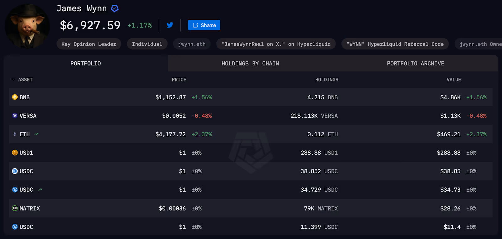Click the $11.4 USDC value

coord(452,227)
